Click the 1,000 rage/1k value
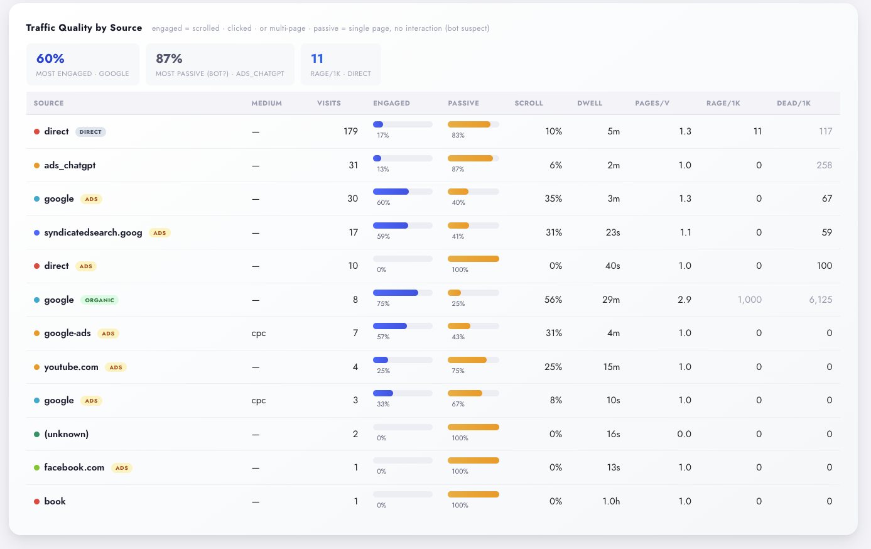Viewport: 871px width, 549px height. click(x=750, y=300)
